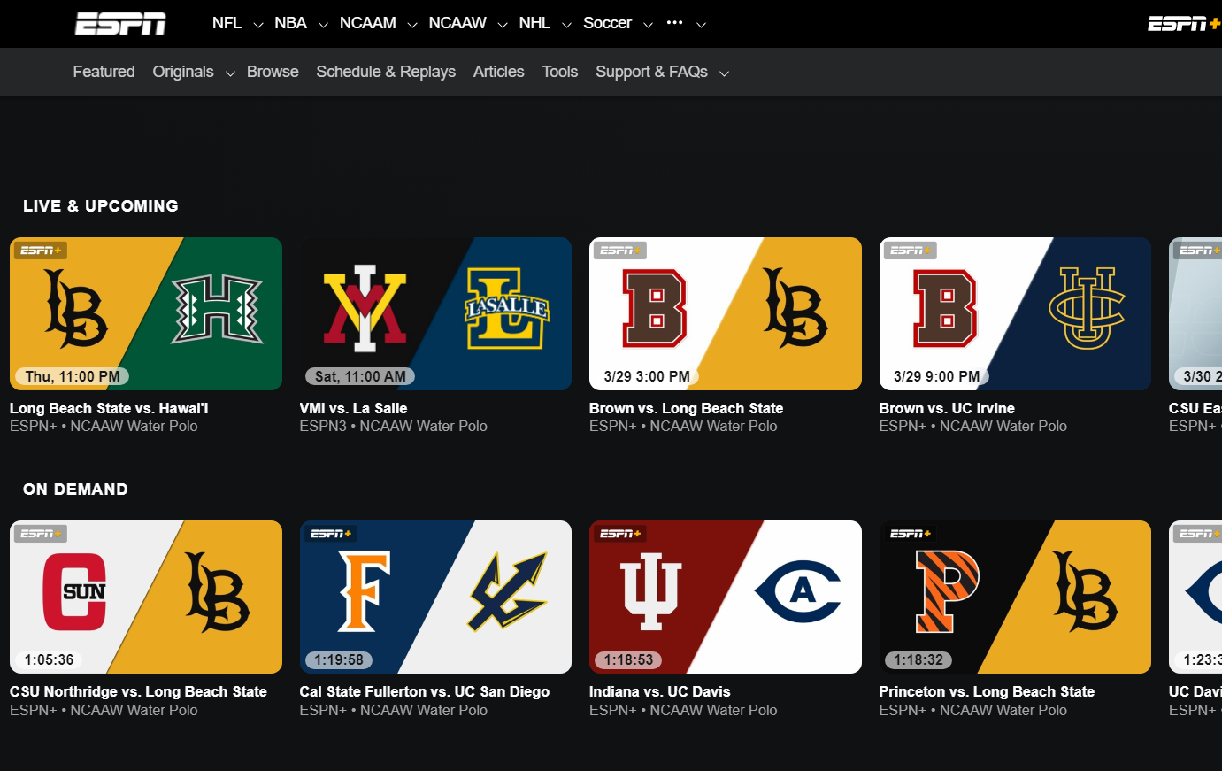Open the three-dots more sports menu
The image size is (1222, 771).
(x=674, y=23)
